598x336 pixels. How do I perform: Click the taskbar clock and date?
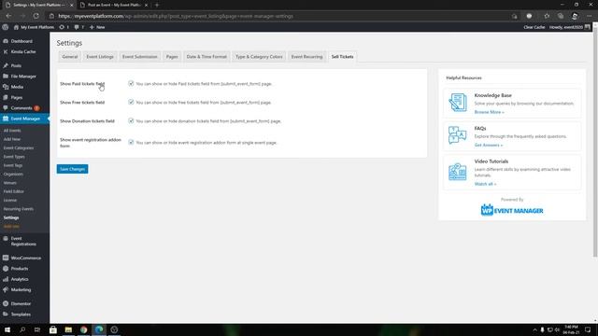tap(571, 329)
